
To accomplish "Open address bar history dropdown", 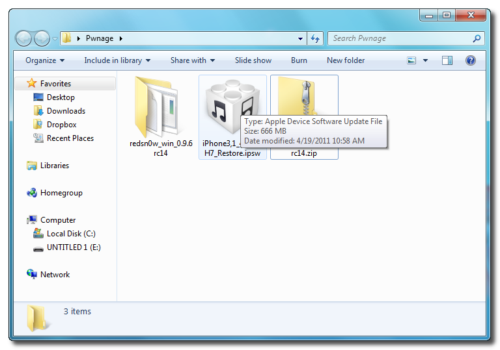I will coord(300,38).
